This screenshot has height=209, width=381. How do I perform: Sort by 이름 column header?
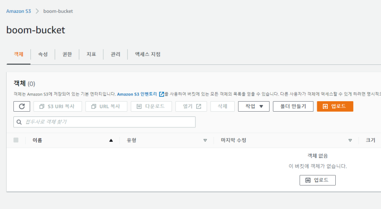point(37,140)
